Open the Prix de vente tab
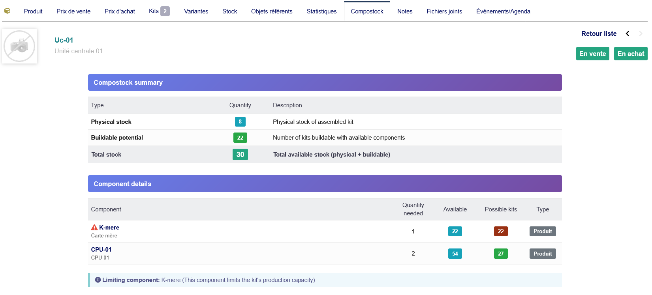The width and height of the screenshot is (652, 295). [73, 11]
